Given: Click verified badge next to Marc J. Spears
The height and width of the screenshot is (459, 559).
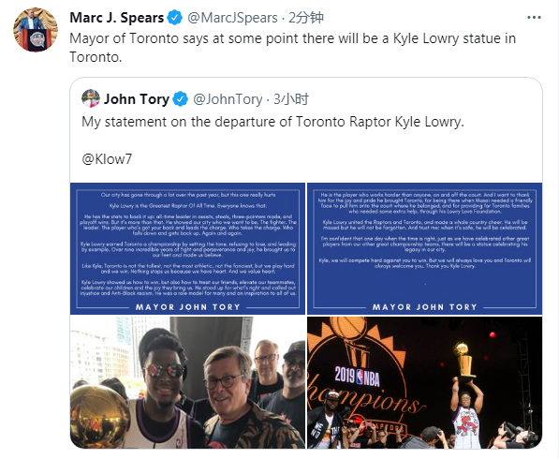Looking at the screenshot, I should [175, 18].
